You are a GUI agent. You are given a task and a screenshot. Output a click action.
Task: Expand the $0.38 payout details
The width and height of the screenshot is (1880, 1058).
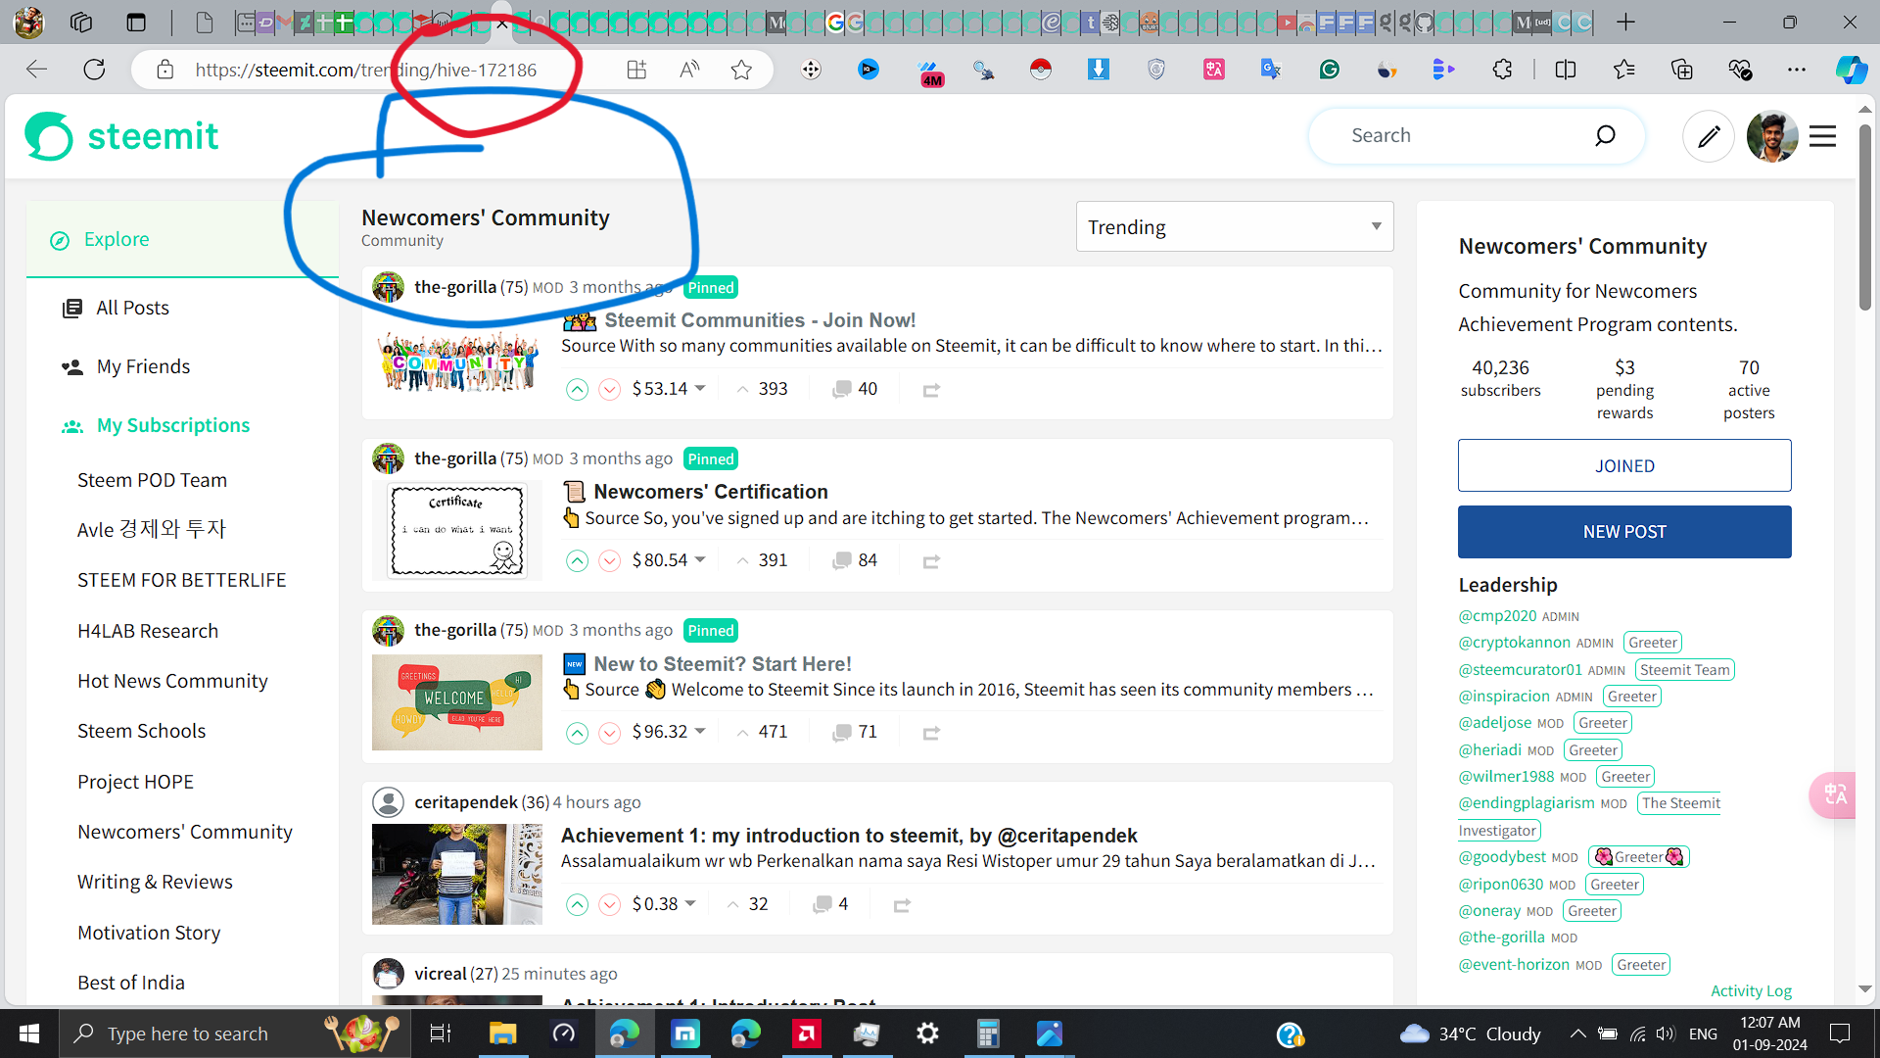coord(664,904)
